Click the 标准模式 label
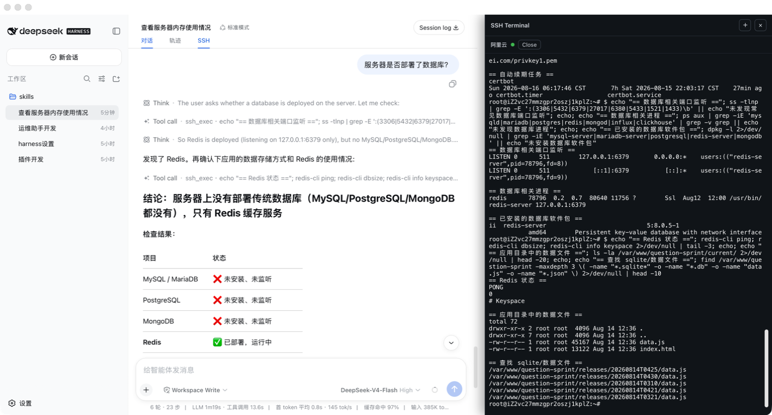 (238, 28)
